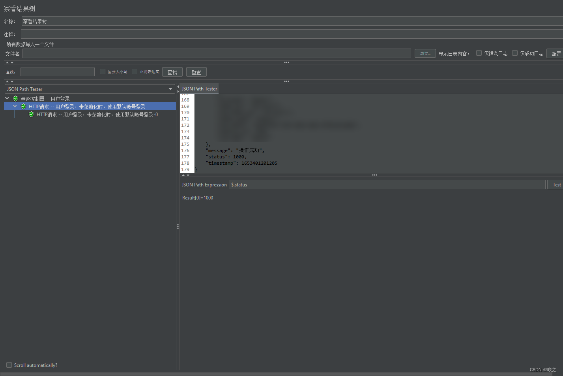
Task: Focus the 查找 search text field
Action: coord(58,72)
